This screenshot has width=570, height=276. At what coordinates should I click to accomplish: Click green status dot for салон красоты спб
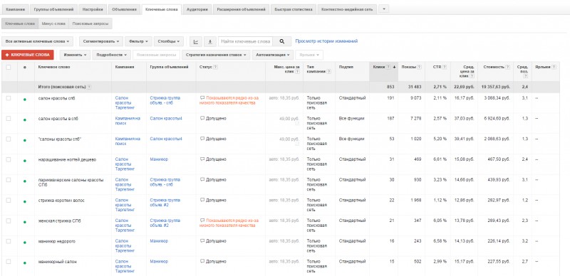25,99
